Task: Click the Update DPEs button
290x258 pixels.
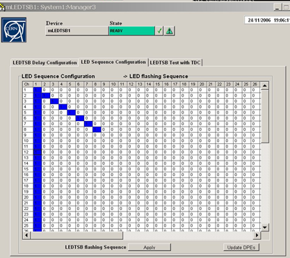Action: point(241,248)
